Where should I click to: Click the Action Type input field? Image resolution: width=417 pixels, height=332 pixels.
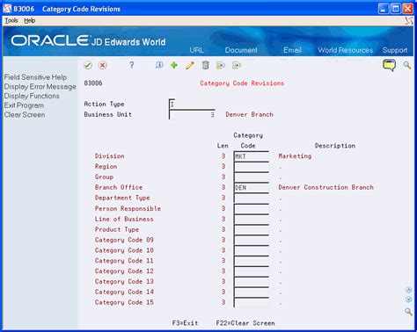click(x=172, y=104)
